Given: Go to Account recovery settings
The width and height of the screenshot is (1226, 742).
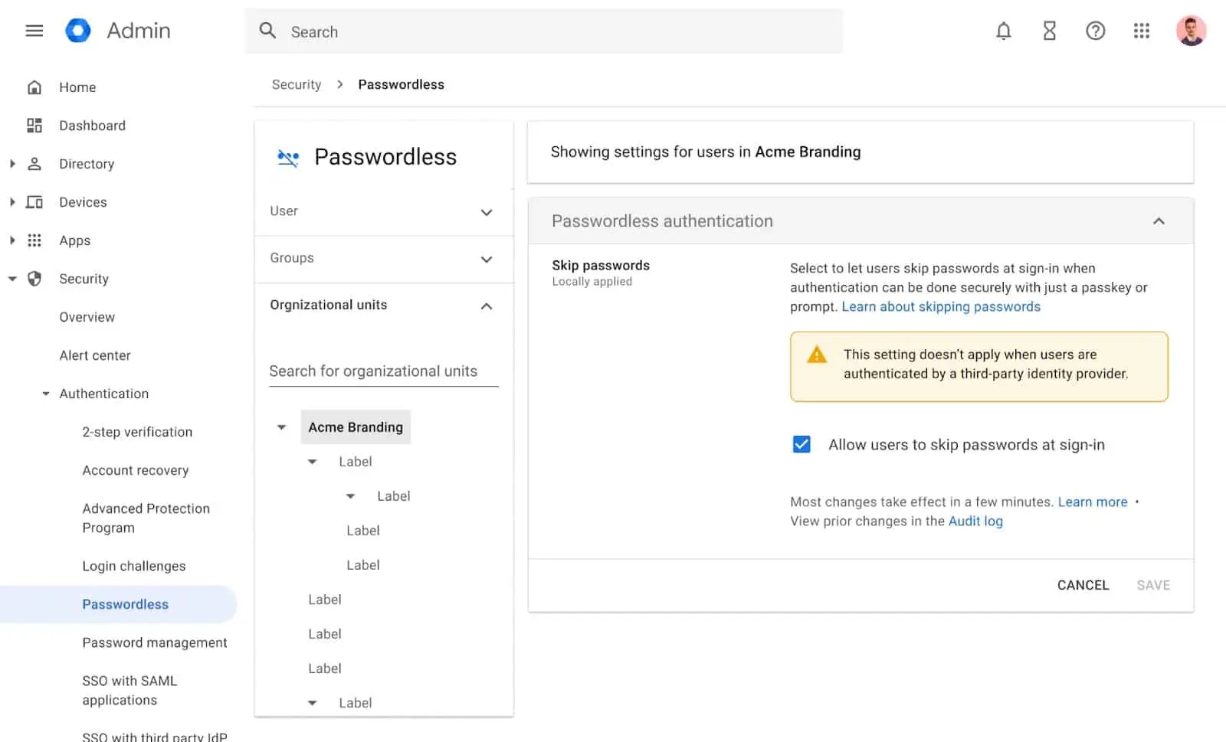Looking at the screenshot, I should click(136, 470).
